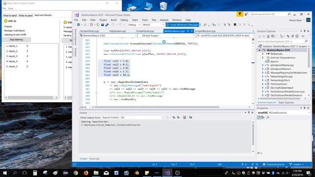Viewport: 315px width, 177px height.
Task: Click the Undo arrow in Visual Studio toolbar
Action: click(x=113, y=25)
